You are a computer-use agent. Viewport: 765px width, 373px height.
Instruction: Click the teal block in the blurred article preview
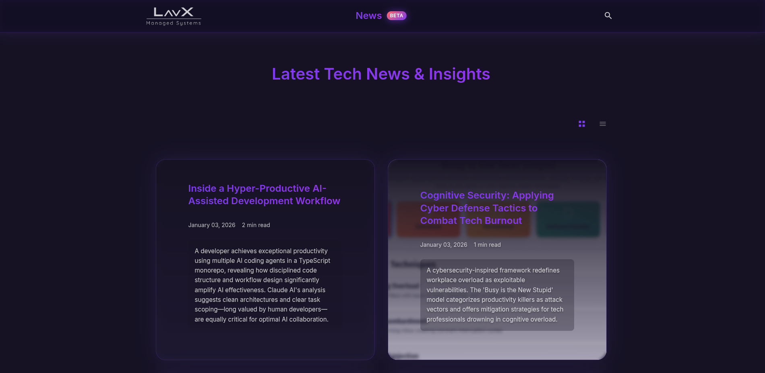(568, 219)
